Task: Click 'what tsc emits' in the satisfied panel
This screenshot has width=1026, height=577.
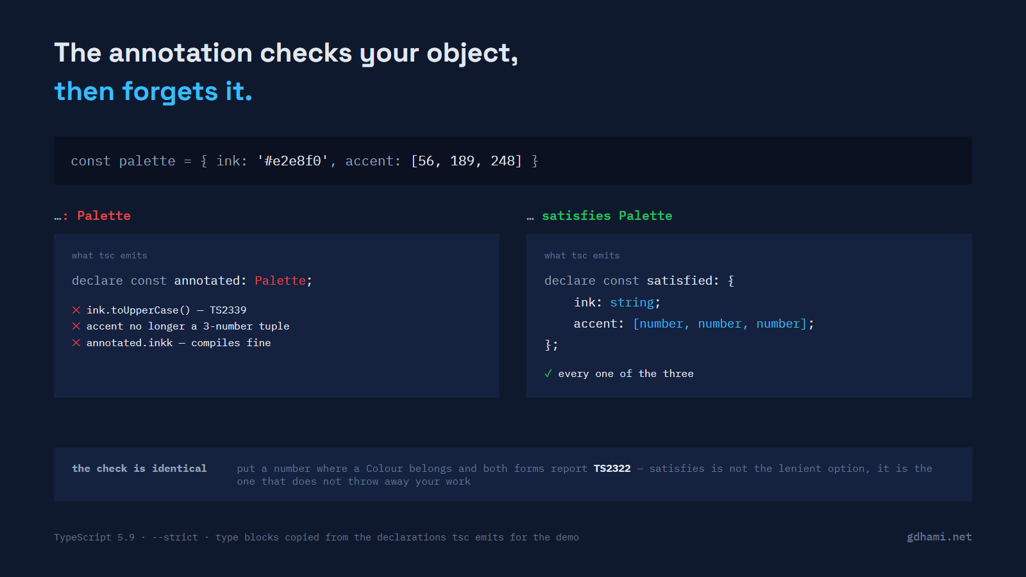Action: pos(582,256)
